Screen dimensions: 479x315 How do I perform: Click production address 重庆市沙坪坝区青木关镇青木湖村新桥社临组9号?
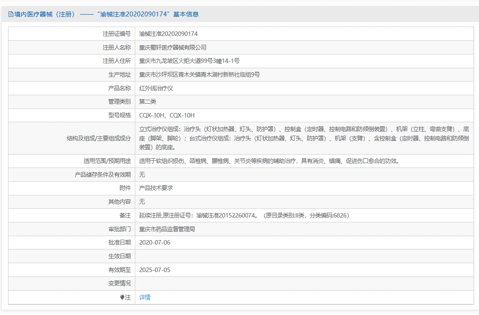[200, 75]
